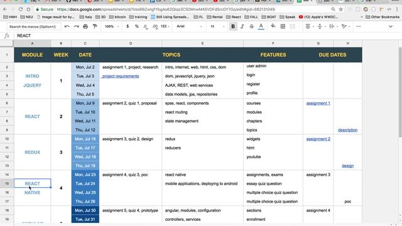The image size is (402, 226).
Task: Select the DUE DATES header cell
Action: (x=332, y=55)
